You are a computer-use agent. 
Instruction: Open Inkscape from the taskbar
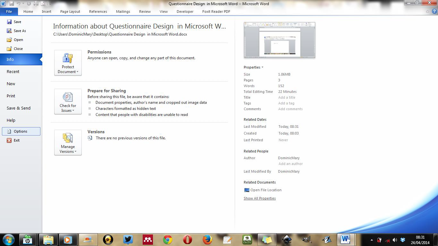coord(287,239)
